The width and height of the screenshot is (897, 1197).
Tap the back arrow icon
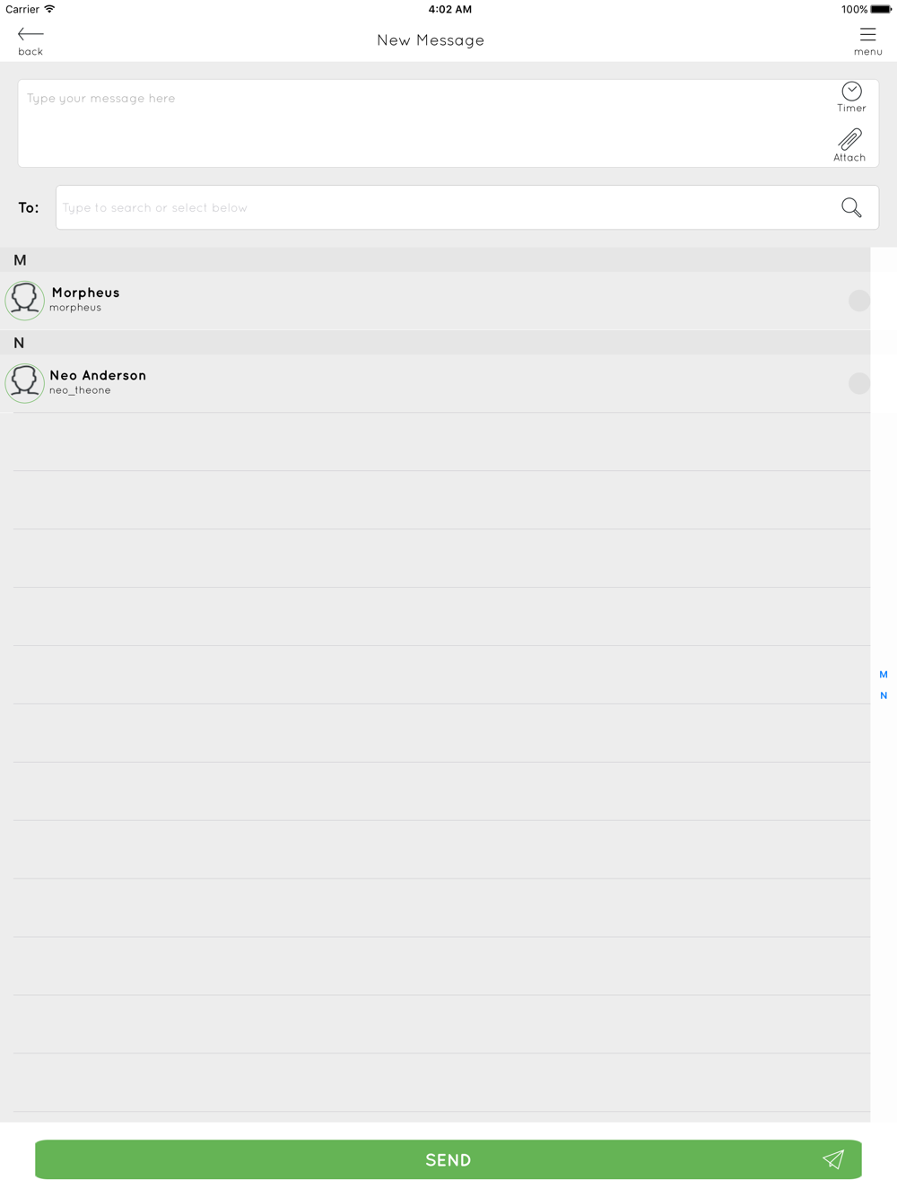coord(30,34)
